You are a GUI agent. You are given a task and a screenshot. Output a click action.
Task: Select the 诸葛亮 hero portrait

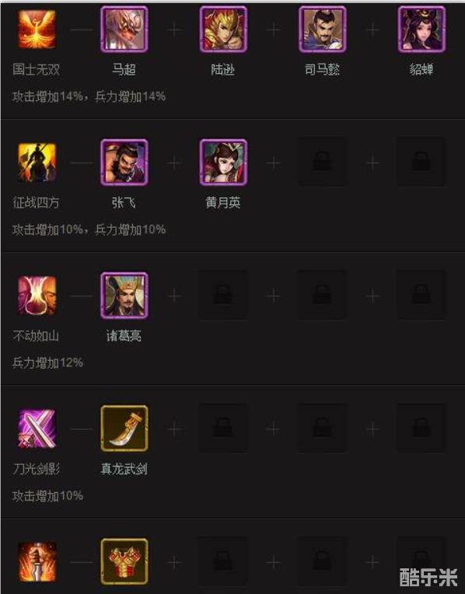[x=124, y=295]
